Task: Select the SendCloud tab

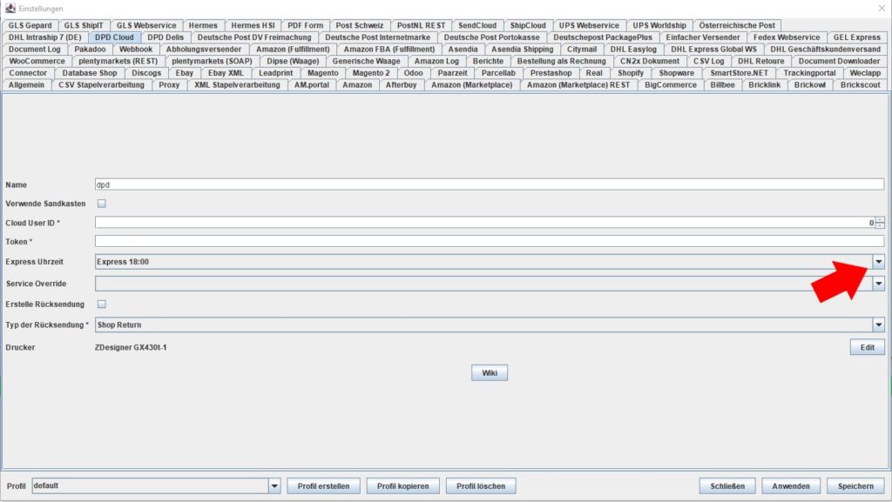Action: pyautogui.click(x=477, y=25)
